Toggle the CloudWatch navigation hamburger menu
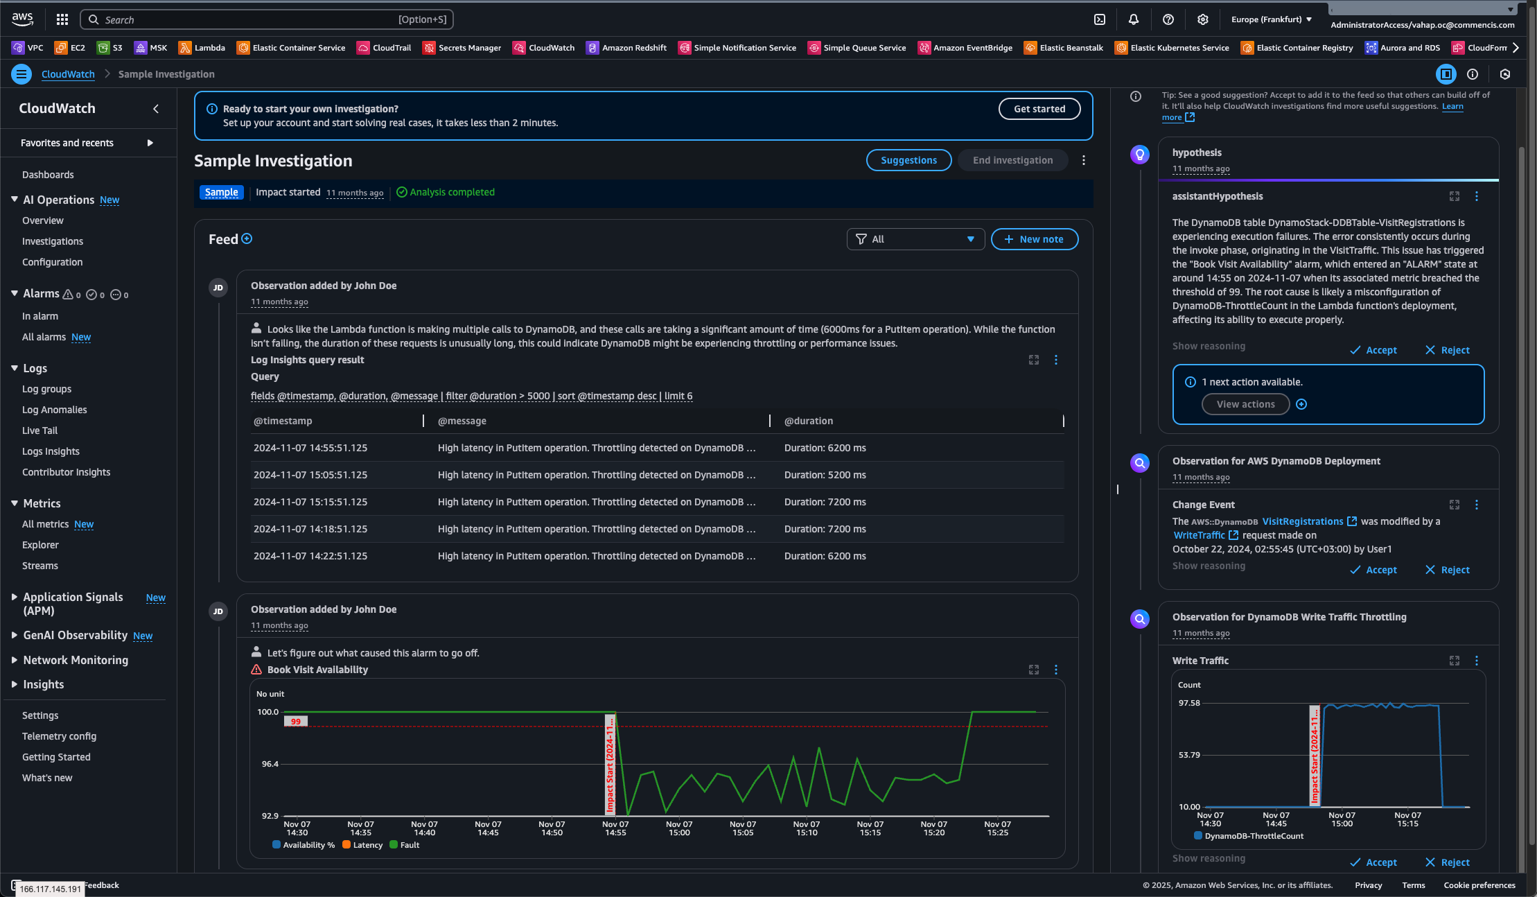The height and width of the screenshot is (897, 1537). [x=21, y=74]
